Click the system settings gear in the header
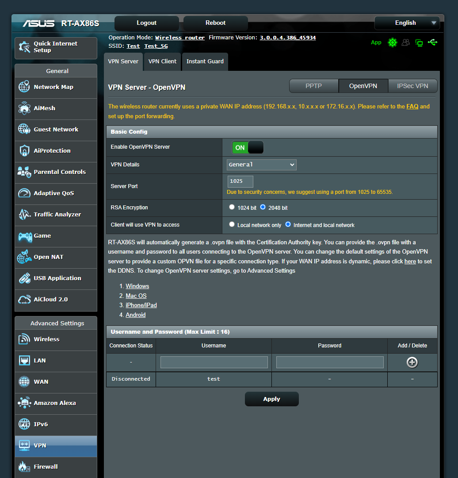The image size is (458, 478). (393, 42)
